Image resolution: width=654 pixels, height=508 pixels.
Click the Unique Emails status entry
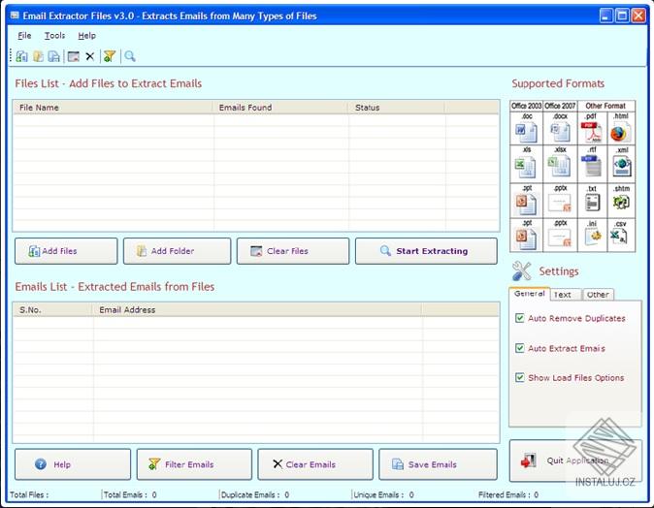click(383, 494)
